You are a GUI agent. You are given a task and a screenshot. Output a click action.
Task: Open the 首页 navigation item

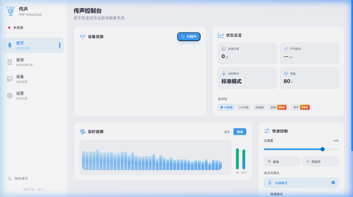point(34,45)
